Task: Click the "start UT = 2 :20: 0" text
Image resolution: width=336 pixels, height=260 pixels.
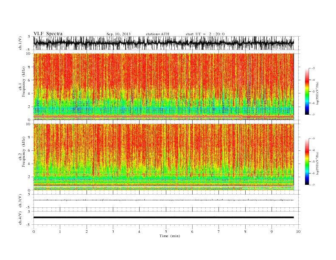Action: 205,34
